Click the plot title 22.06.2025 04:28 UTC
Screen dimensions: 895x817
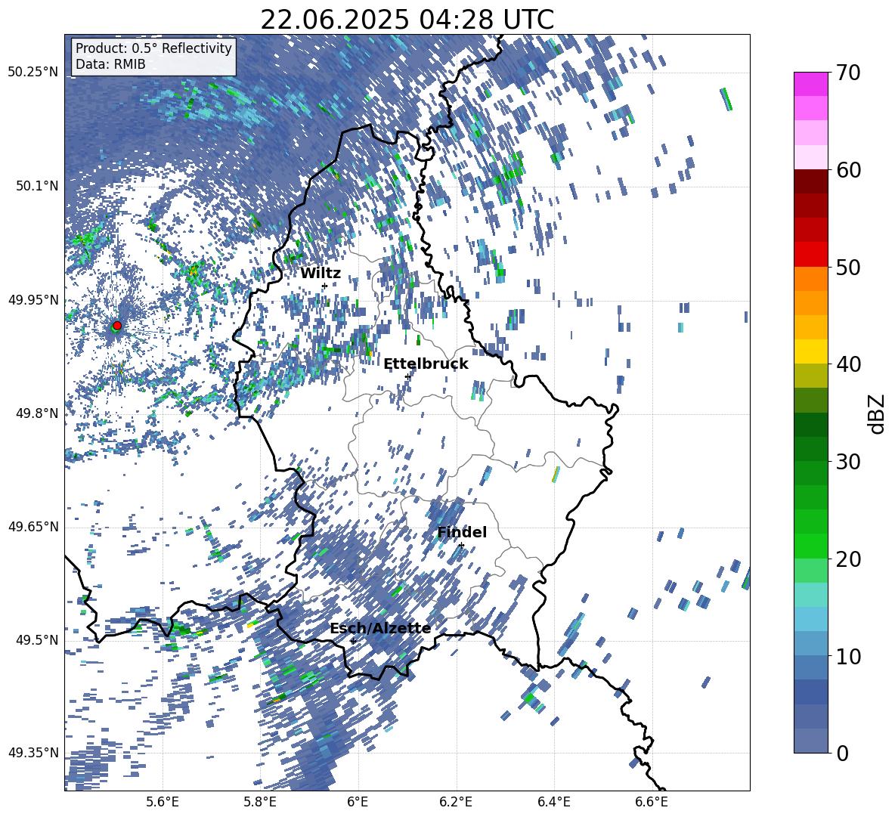[x=407, y=20]
